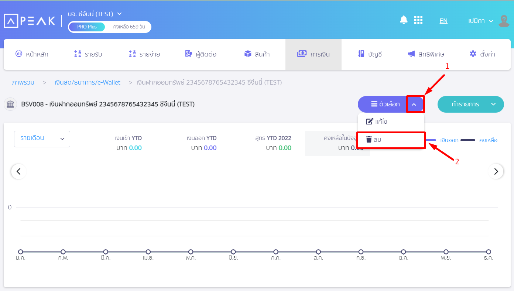Viewport: 514px width, 291px height.
Task: Collapse the ตัวเลือก dropdown chevron
Action: click(414, 105)
